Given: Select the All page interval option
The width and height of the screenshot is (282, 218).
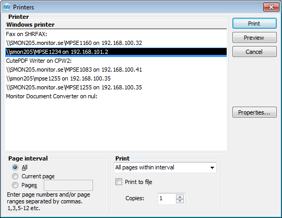Looking at the screenshot, I should pos(15,167).
